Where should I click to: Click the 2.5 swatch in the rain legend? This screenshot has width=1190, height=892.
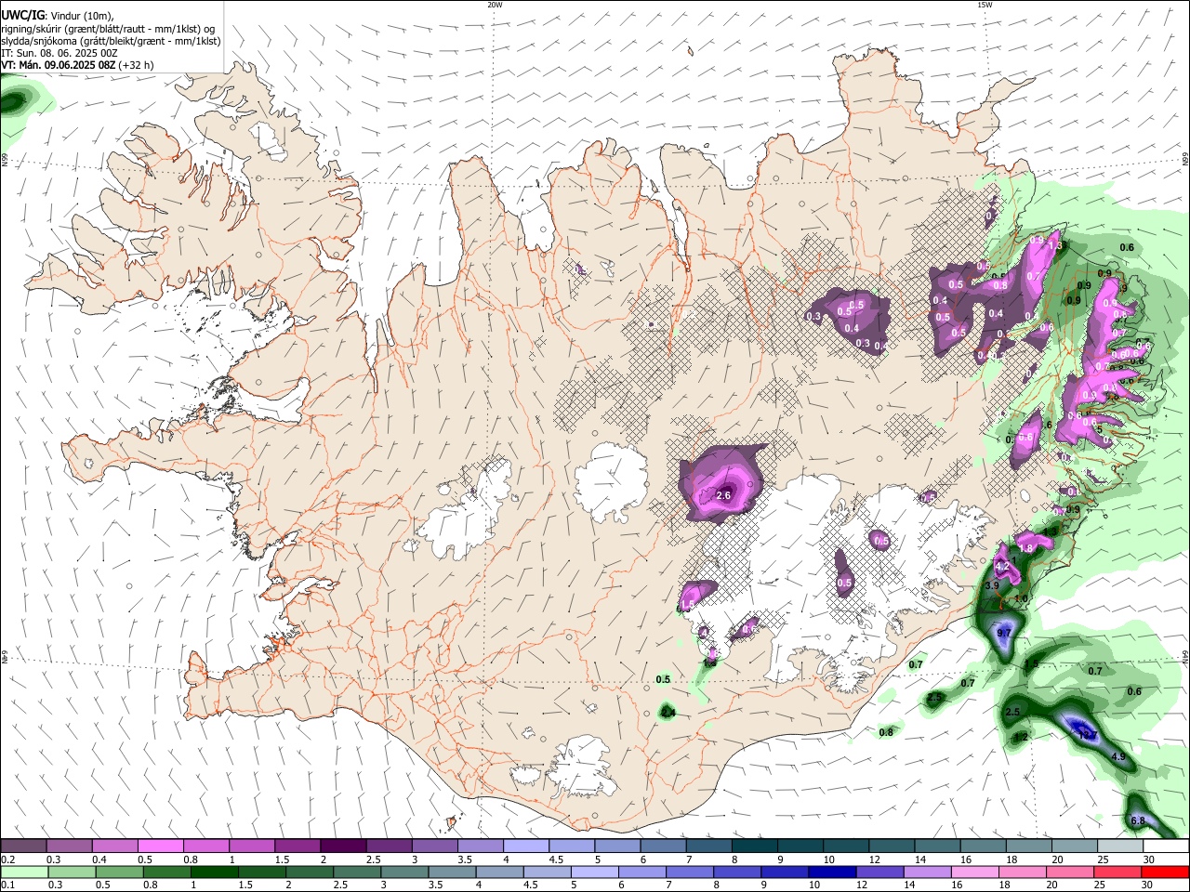click(356, 872)
